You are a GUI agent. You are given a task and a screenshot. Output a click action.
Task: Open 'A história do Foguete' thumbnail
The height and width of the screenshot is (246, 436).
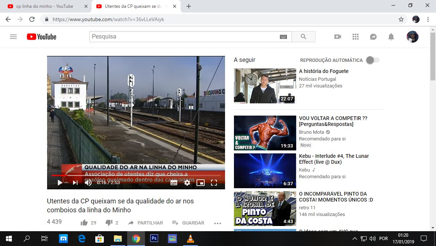pyautogui.click(x=265, y=86)
